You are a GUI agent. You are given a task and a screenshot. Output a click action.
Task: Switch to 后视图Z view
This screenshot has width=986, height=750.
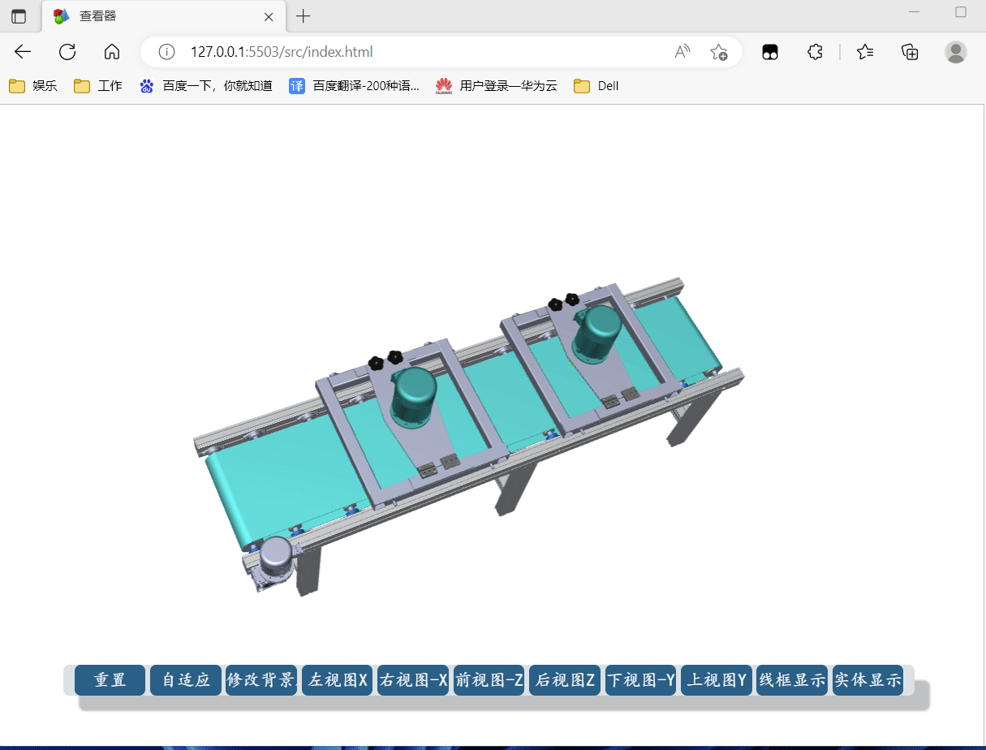click(x=565, y=680)
